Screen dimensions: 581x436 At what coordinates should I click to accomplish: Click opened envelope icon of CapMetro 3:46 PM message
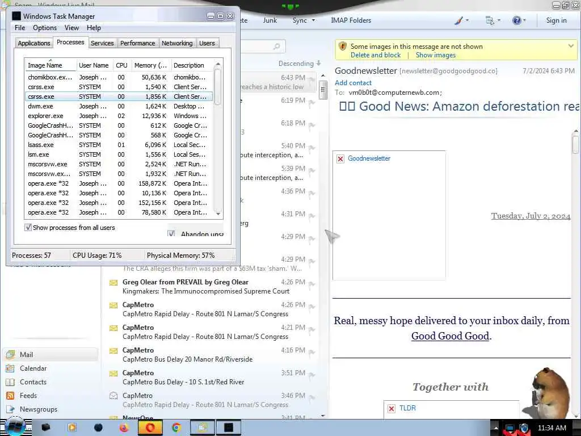point(113,396)
